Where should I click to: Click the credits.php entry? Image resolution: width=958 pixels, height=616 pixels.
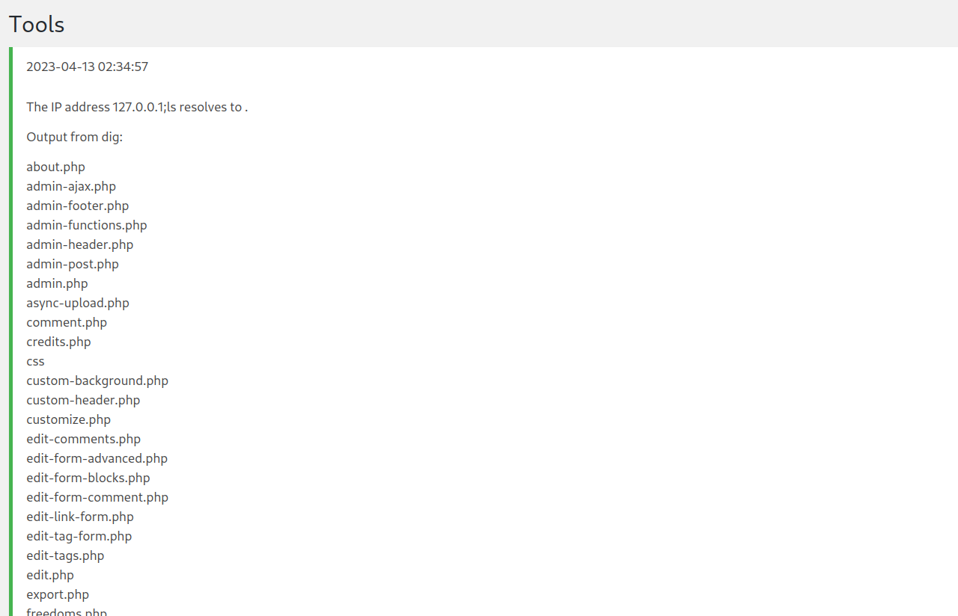(x=58, y=342)
